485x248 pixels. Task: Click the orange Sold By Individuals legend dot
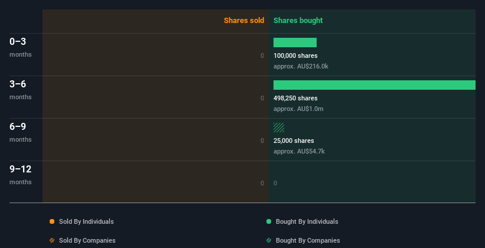52,221
